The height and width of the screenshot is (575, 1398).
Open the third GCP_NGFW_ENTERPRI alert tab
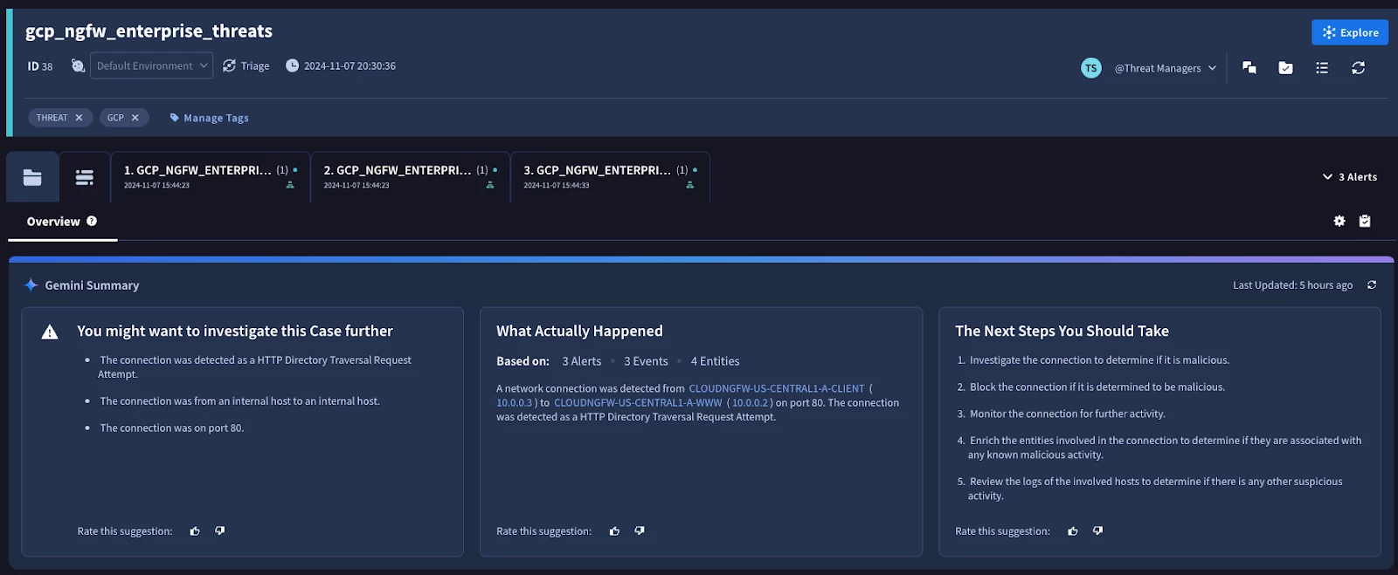[611, 177]
